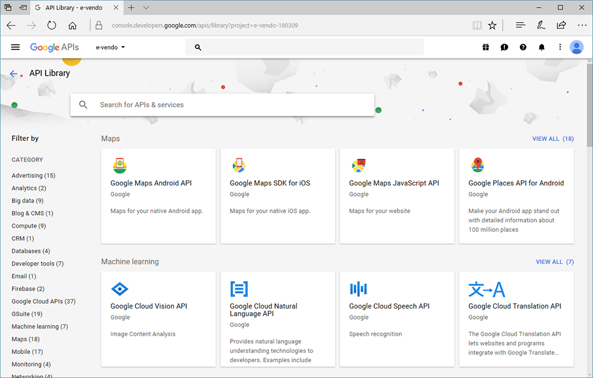Open the e-vendo project selector dropdown
Image resolution: width=593 pixels, height=378 pixels.
click(110, 47)
